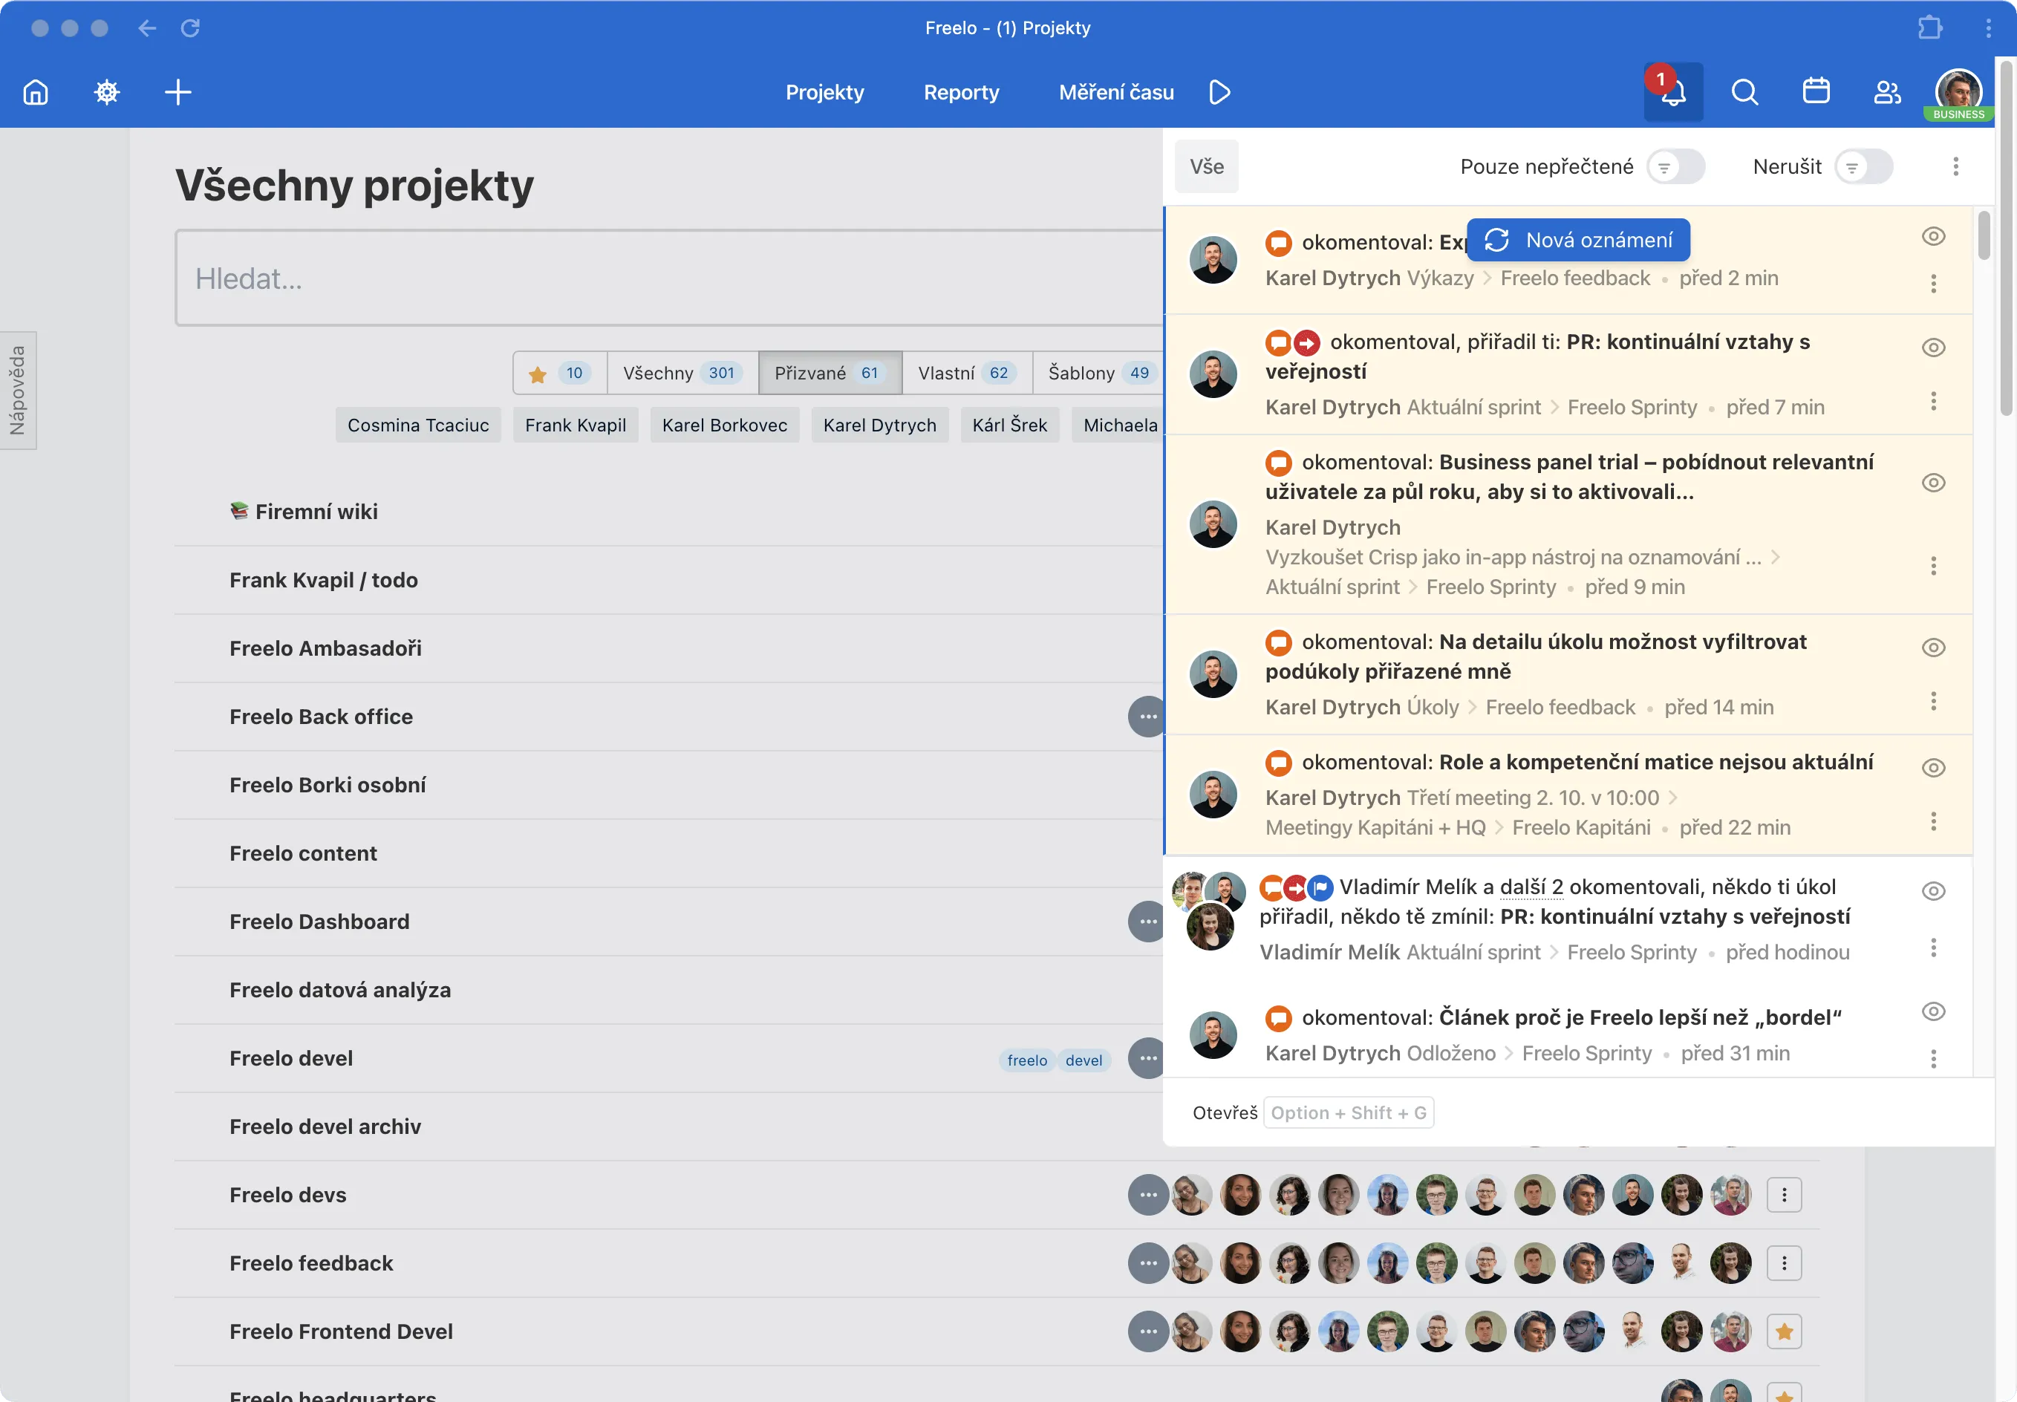Open the ship's wheel settings icon
This screenshot has height=1402, width=2017.
click(x=107, y=92)
